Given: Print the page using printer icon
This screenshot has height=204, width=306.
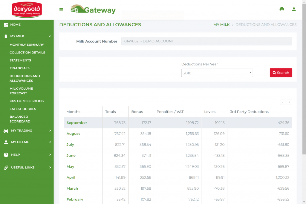Looking at the screenshot, I should coord(282,9).
